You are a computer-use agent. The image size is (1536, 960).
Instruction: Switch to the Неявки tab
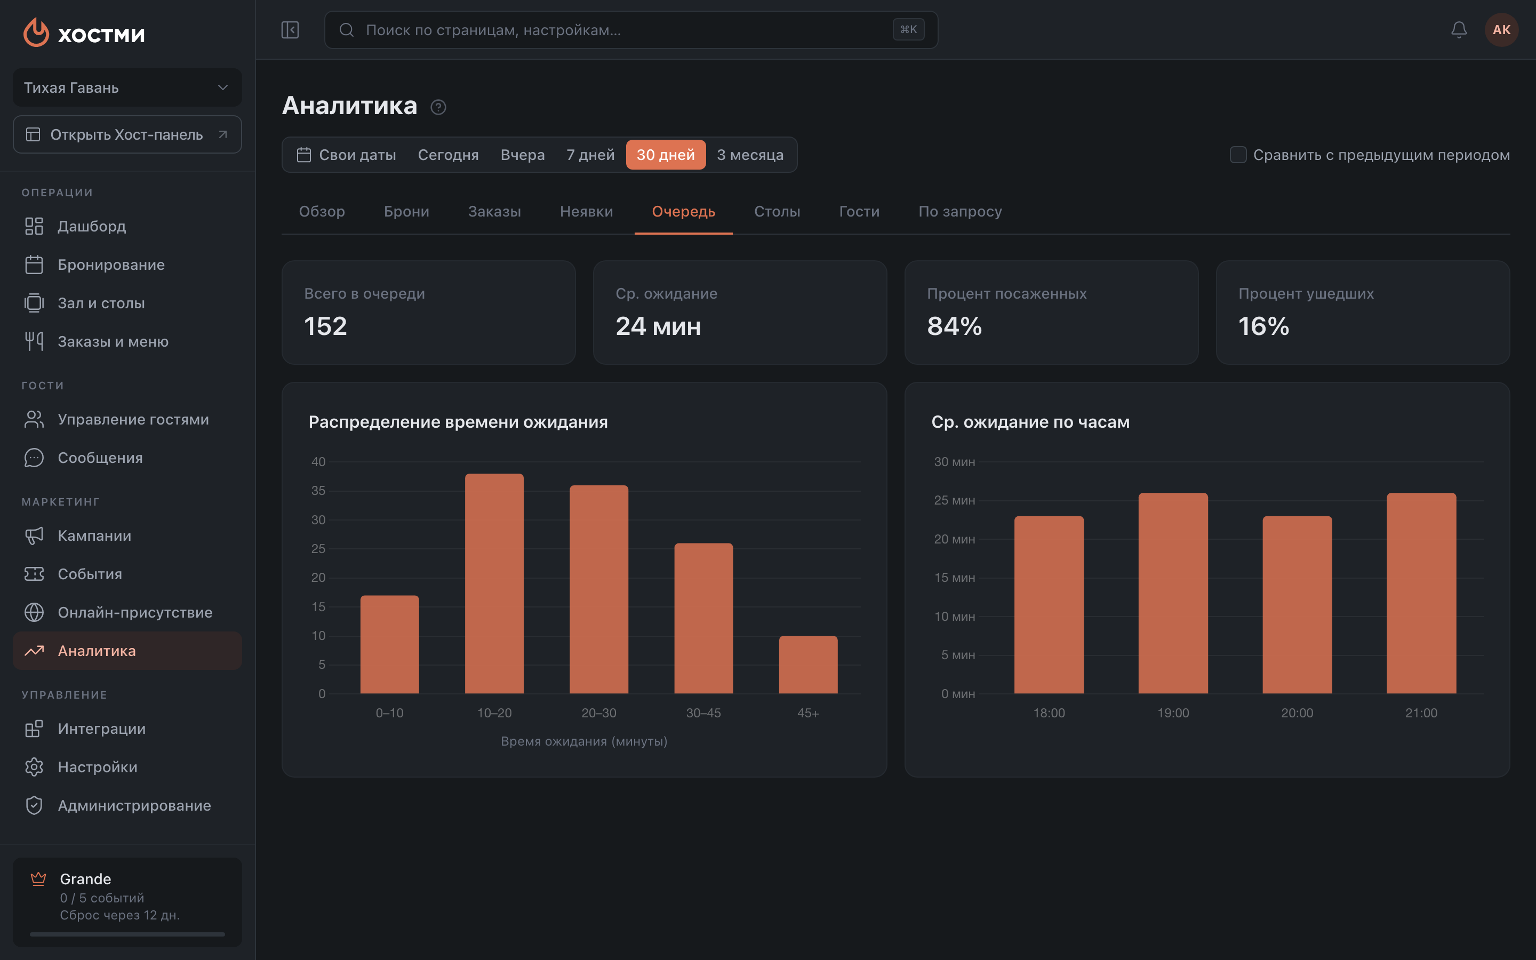587,211
